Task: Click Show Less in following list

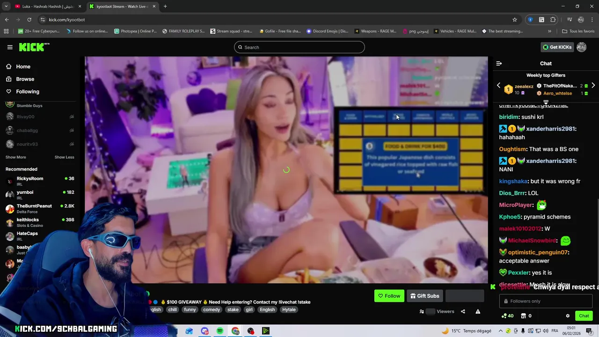Action: coord(65,157)
